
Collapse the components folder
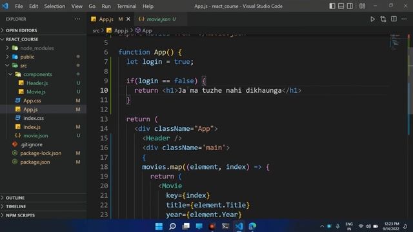click(37, 75)
